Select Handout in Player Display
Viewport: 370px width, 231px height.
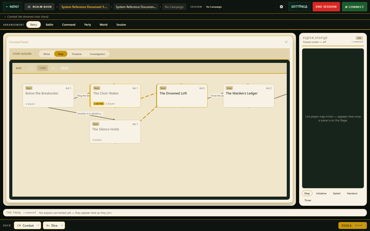click(x=352, y=193)
